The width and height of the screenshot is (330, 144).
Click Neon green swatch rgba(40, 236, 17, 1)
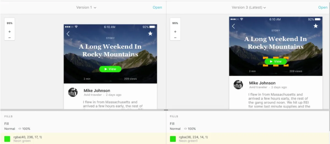(7, 139)
